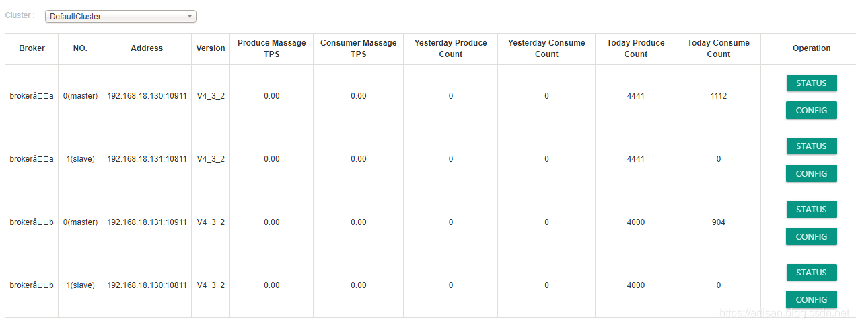Click the Broker column header

click(32, 48)
